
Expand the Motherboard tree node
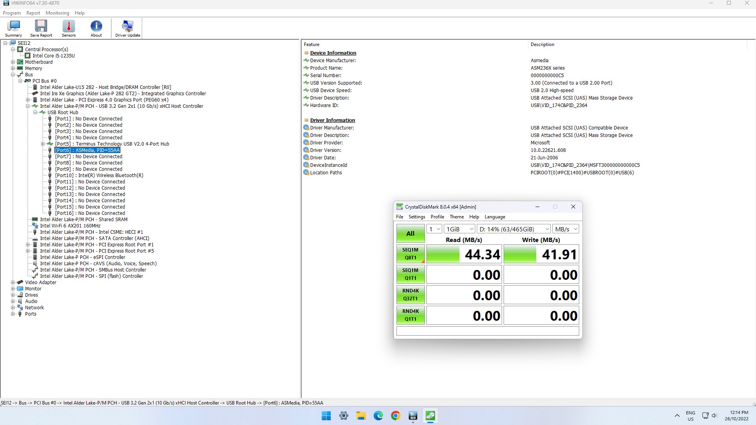click(13, 62)
